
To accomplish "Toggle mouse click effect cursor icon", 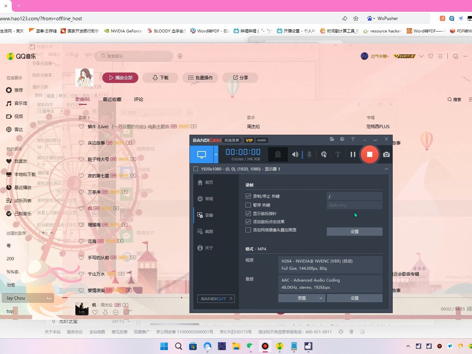I will [x=324, y=154].
